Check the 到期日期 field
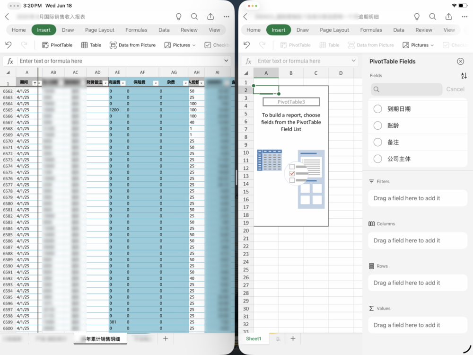Image resolution: width=473 pixels, height=355 pixels. (x=377, y=109)
